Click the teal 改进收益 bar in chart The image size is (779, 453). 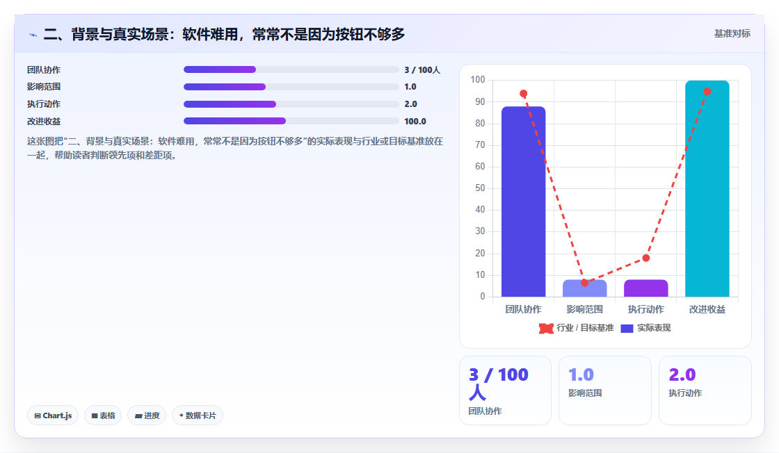point(707,188)
